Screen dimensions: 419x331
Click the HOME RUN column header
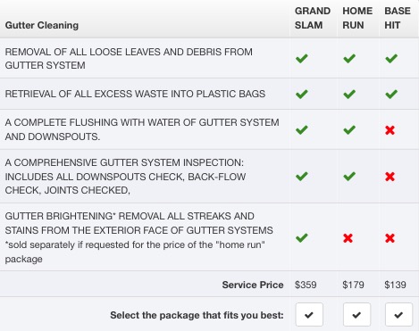point(357,18)
